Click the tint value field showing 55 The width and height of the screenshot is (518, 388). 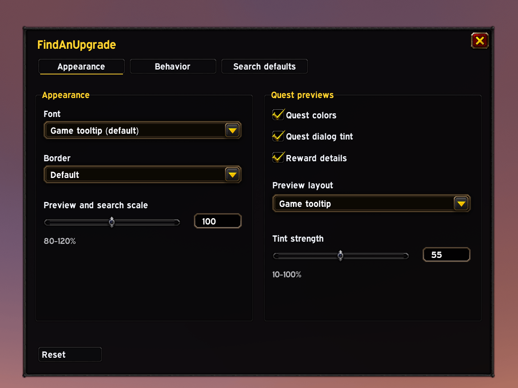[446, 255]
